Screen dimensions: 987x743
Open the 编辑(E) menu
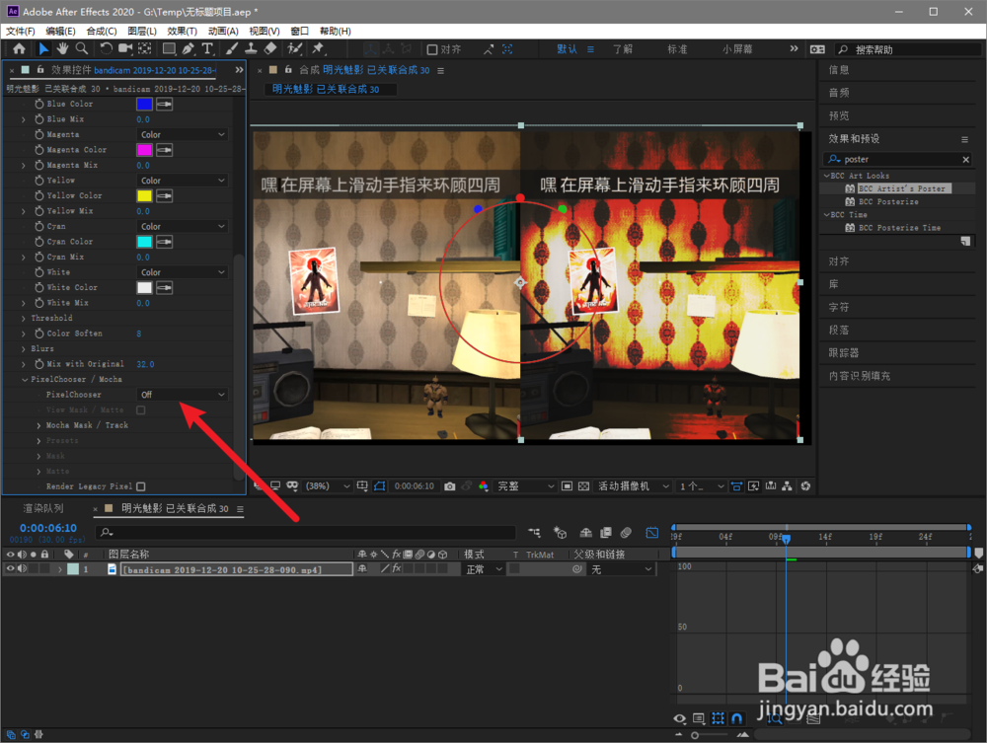point(60,31)
